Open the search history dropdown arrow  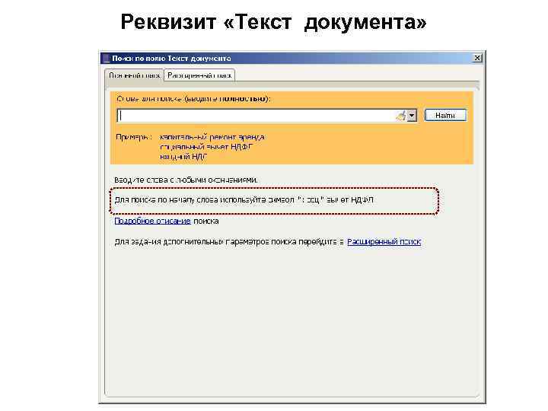pos(412,116)
